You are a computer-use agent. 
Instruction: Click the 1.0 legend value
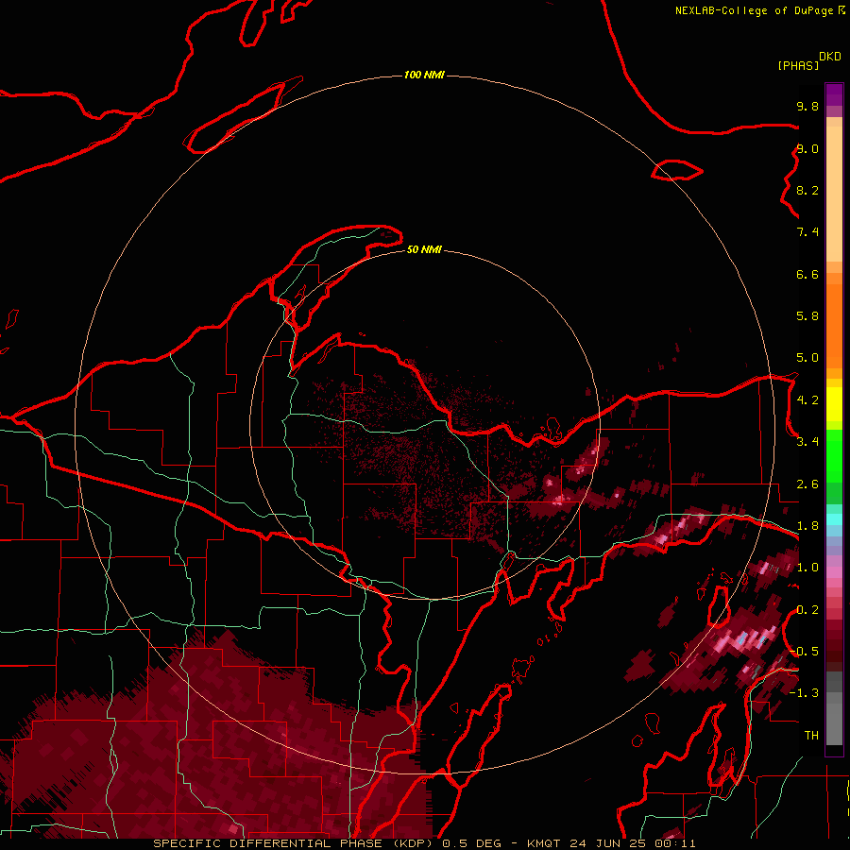(x=807, y=568)
